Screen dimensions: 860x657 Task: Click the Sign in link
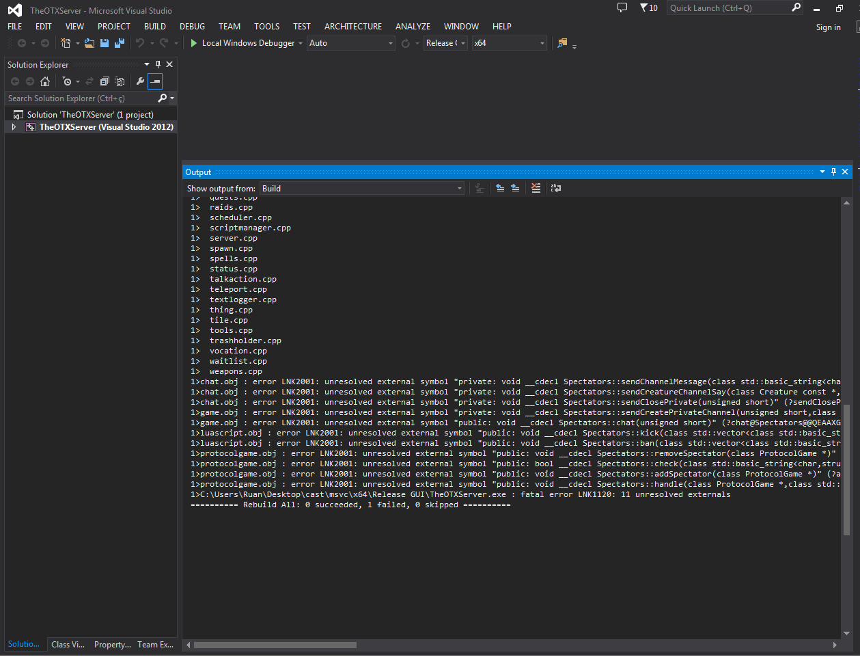(828, 27)
